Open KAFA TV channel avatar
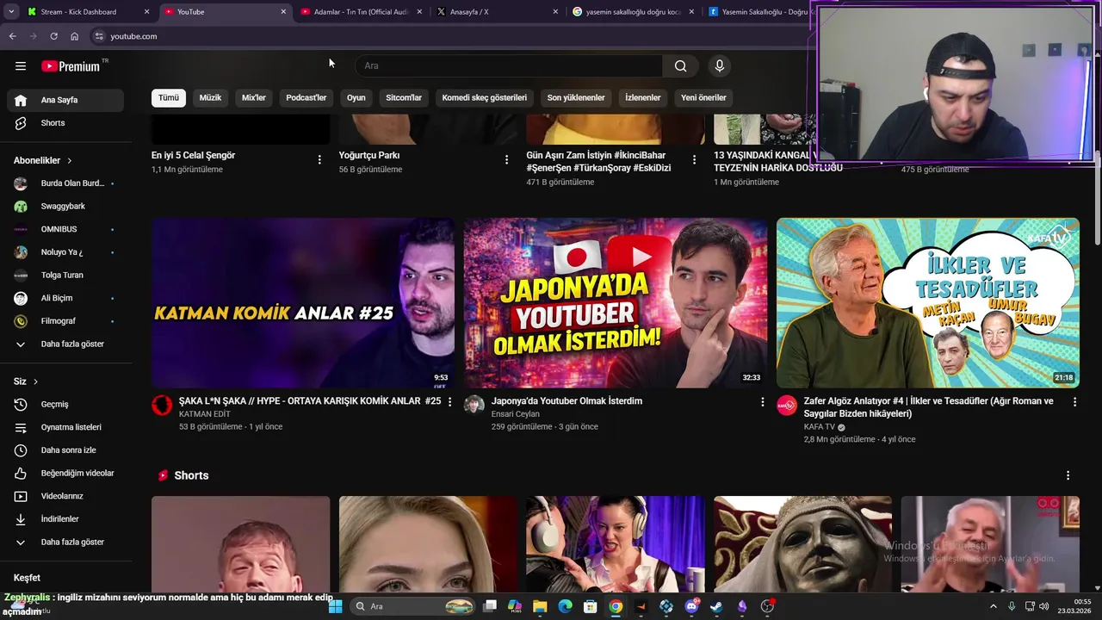 (787, 406)
